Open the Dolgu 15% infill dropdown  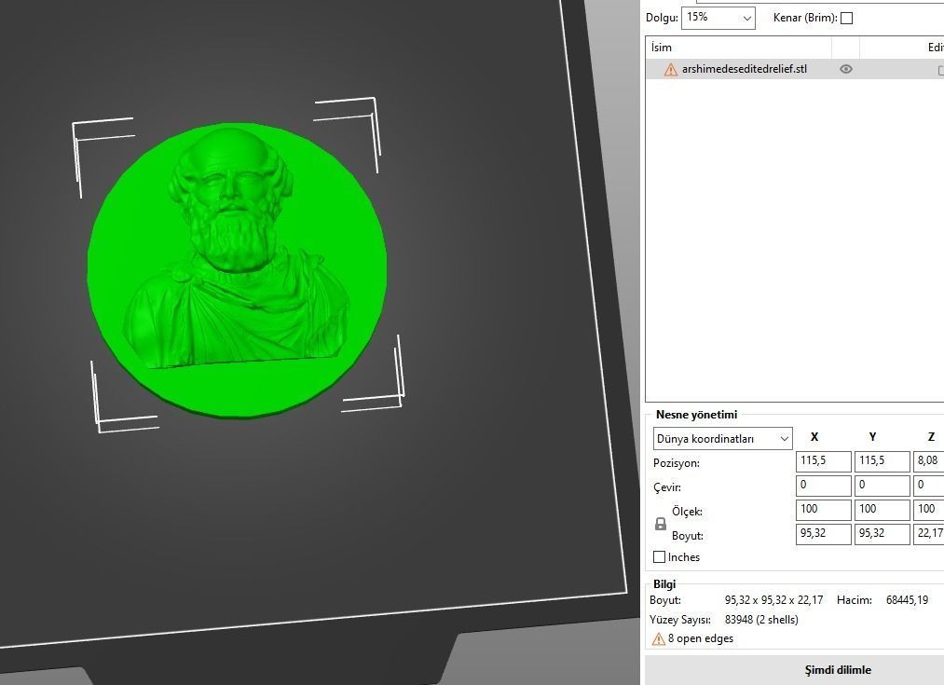click(718, 18)
